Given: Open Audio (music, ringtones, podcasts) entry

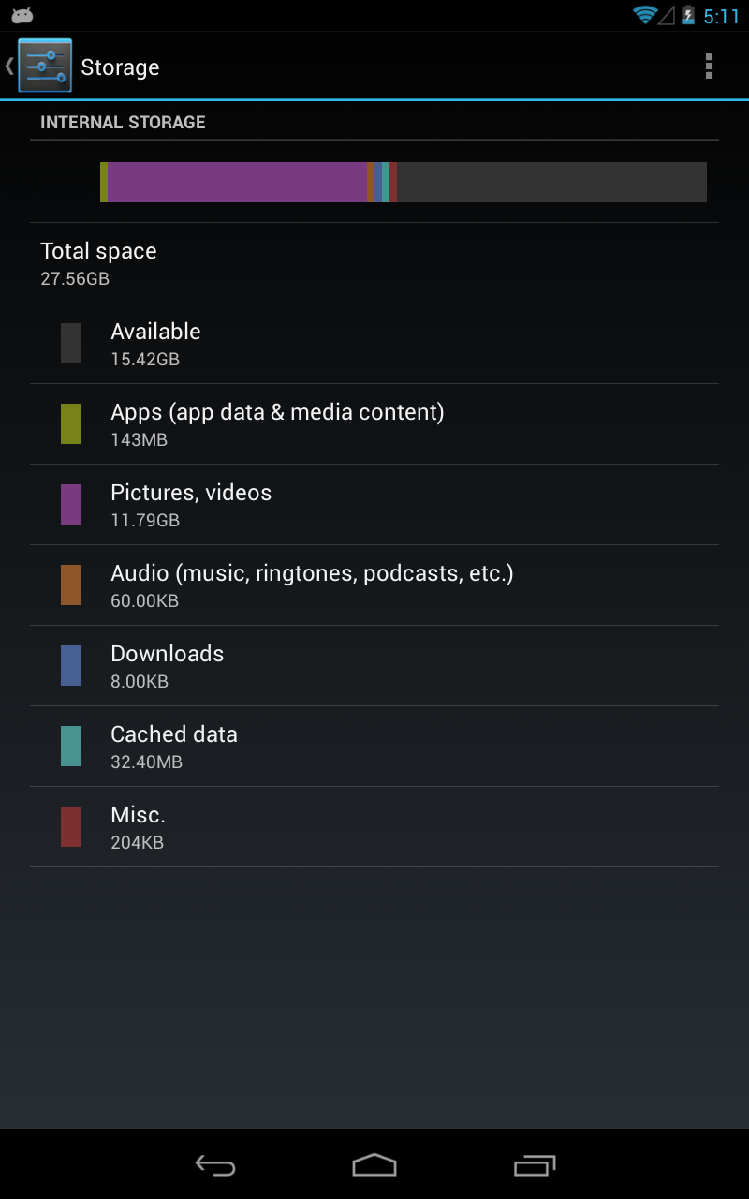Looking at the screenshot, I should coord(374,585).
